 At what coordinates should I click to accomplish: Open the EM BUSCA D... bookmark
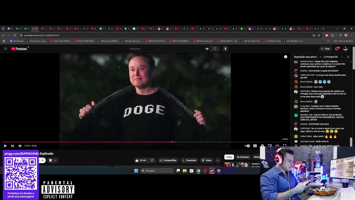(156, 41)
